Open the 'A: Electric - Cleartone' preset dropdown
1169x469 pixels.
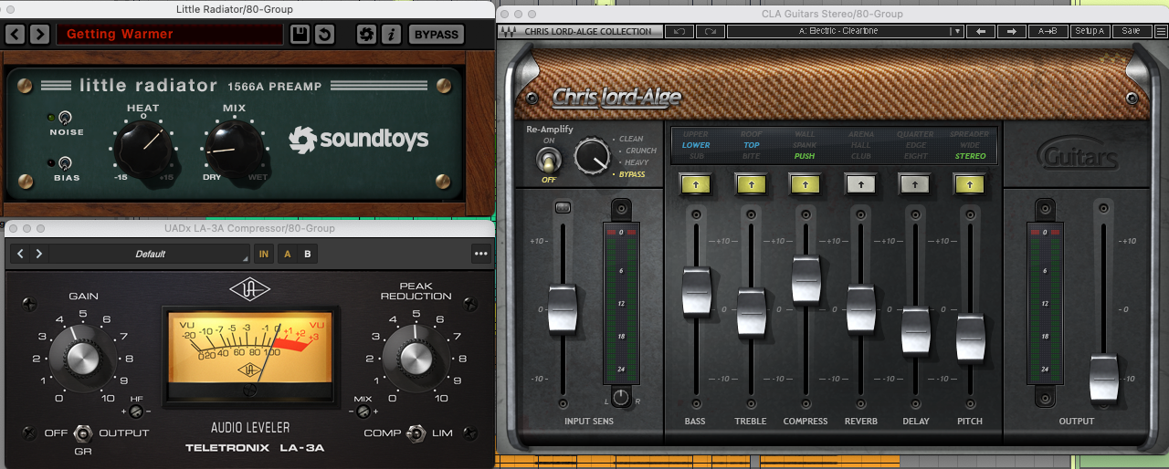(846, 31)
